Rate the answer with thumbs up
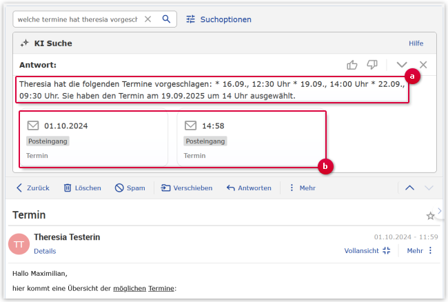Image resolution: width=448 pixels, height=302 pixels. tap(352, 65)
